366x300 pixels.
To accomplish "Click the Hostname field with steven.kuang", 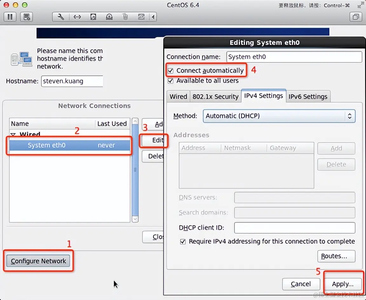I will [x=72, y=81].
